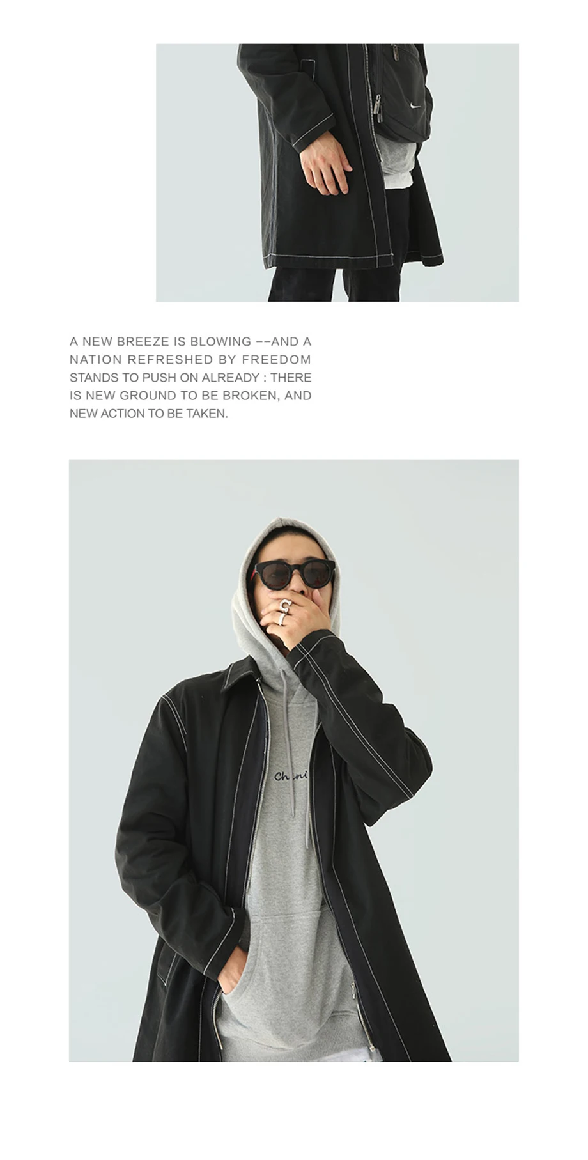
Task: Click the 'IS NEW GROUND TO BE BROKEN' line
Action: (x=174, y=396)
